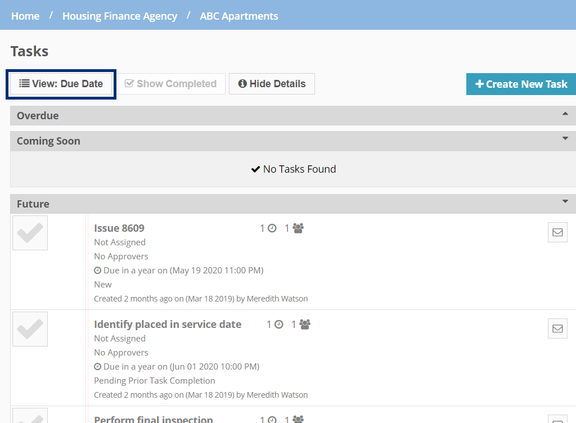Click people icon beside Identify placed in service date
This screenshot has height=423, width=576.
pos(305,325)
